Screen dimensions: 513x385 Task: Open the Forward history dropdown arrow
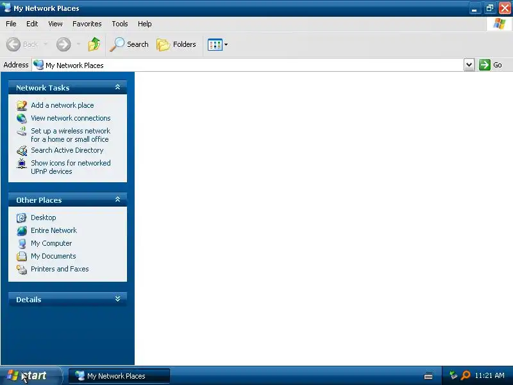click(78, 44)
